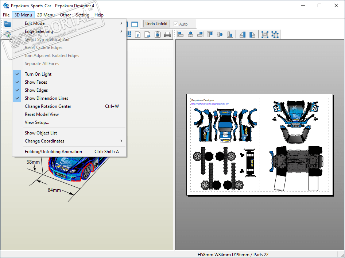345x258 pixels.
Task: Choose Show Object List
Action: [x=69, y=133]
